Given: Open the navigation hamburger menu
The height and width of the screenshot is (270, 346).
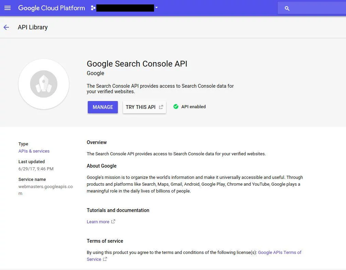Looking at the screenshot, I should pyautogui.click(x=8, y=8).
